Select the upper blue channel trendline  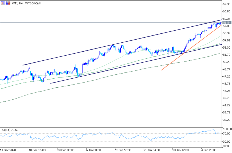coord(122,43)
